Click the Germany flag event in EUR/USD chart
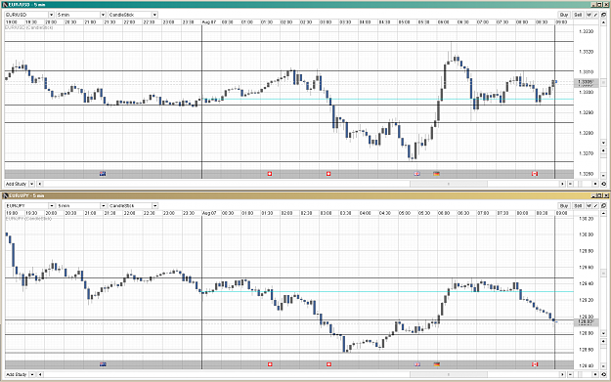The height and width of the screenshot is (382, 611). pyautogui.click(x=436, y=174)
